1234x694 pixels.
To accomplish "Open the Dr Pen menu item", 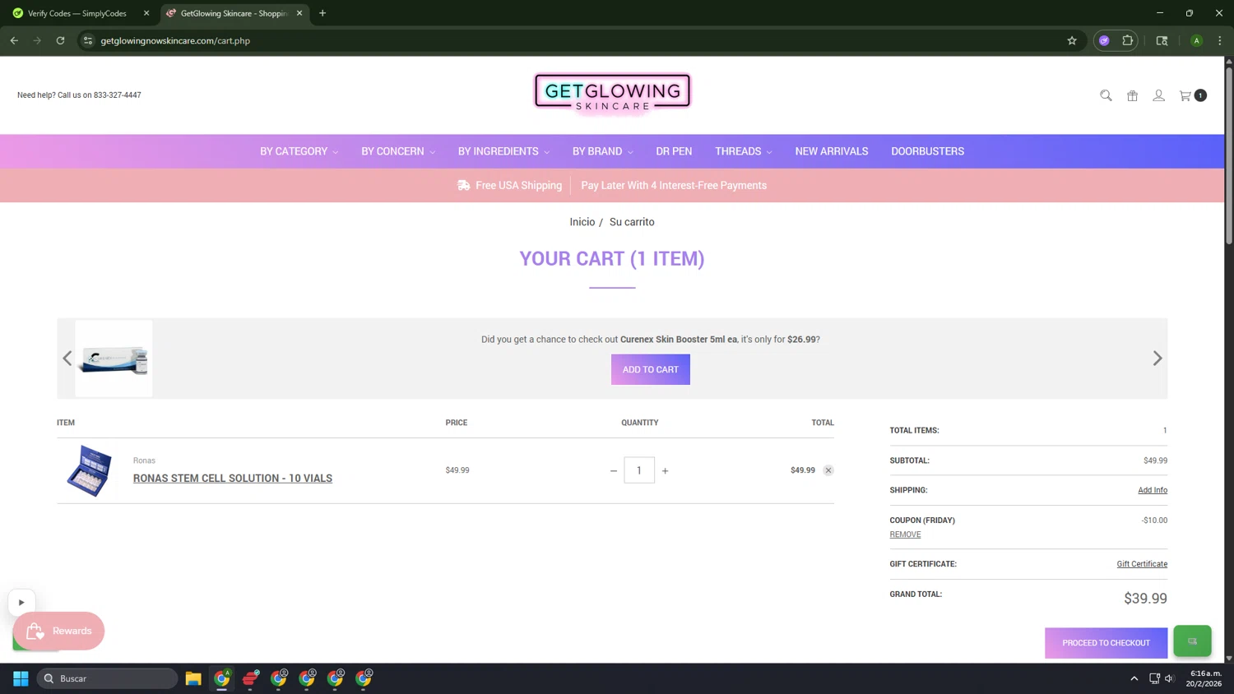I will pyautogui.click(x=674, y=151).
